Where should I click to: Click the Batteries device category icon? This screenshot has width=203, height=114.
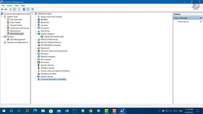[x=39, y=19]
